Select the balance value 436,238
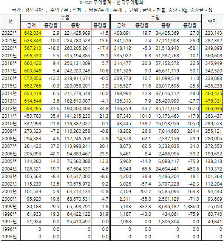 212,86
